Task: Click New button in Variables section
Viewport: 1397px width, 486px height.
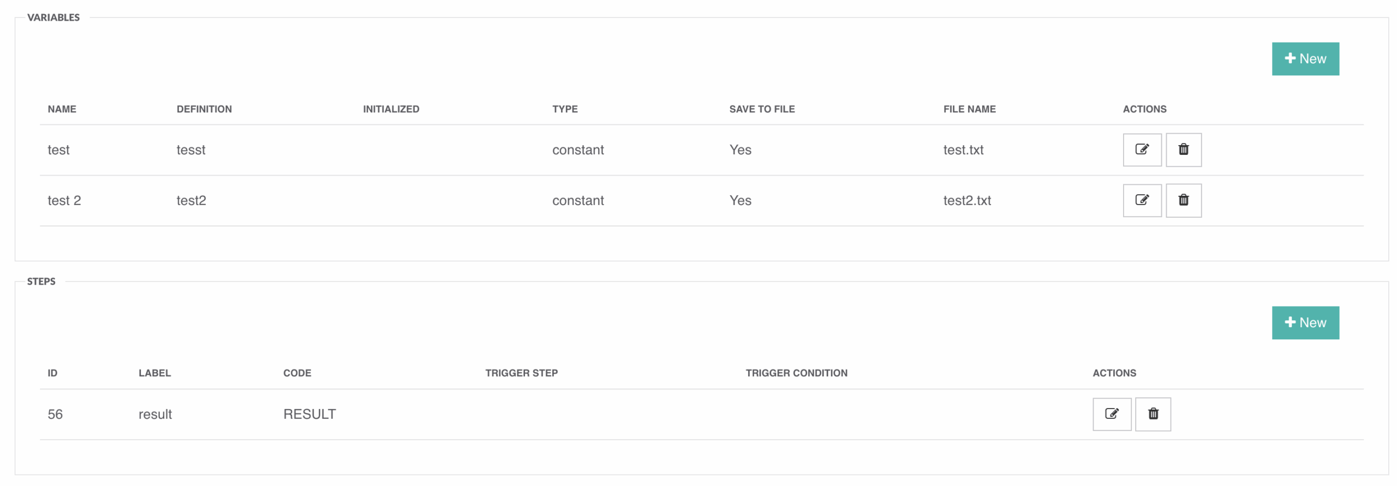Action: tap(1304, 59)
